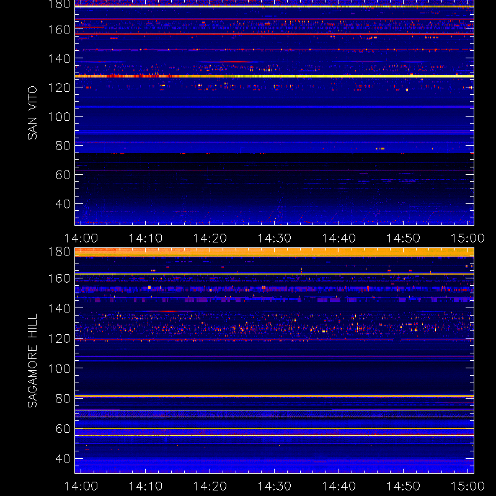Click the 40 label on Sagamore Hill plot
This screenshot has width=496, height=496.
63,459
